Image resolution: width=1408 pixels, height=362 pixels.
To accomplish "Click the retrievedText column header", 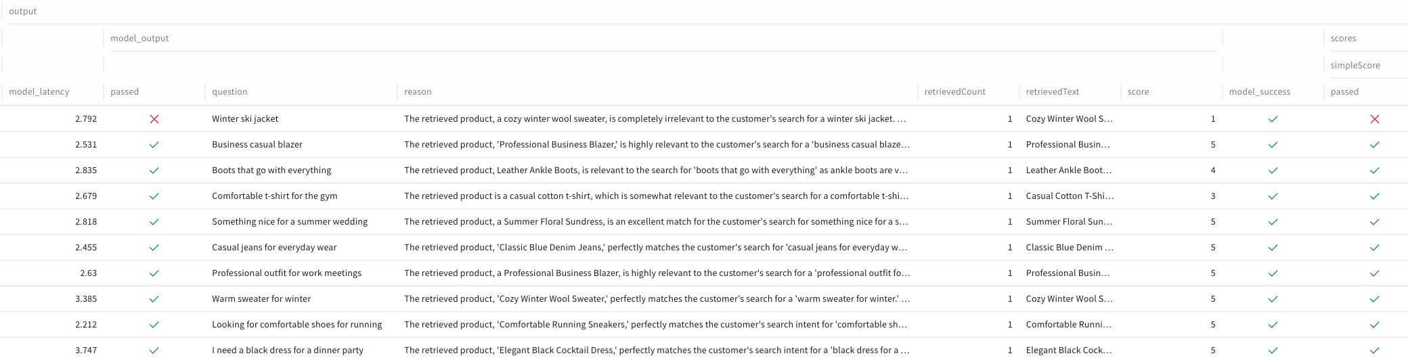I will tap(1052, 92).
